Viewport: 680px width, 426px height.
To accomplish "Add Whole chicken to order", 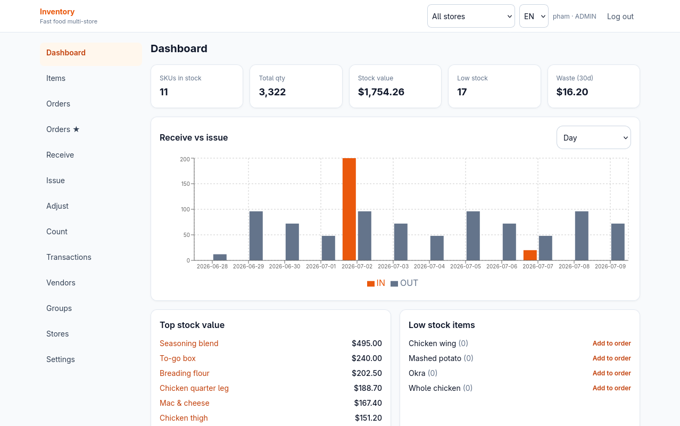I will click(x=612, y=388).
